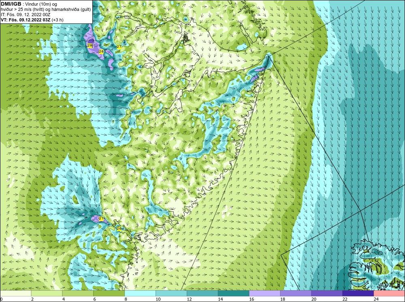This screenshot has height=302, width=405.
Task: Select the dark teal 14–16 m/s legend swatch
Action: point(234,294)
